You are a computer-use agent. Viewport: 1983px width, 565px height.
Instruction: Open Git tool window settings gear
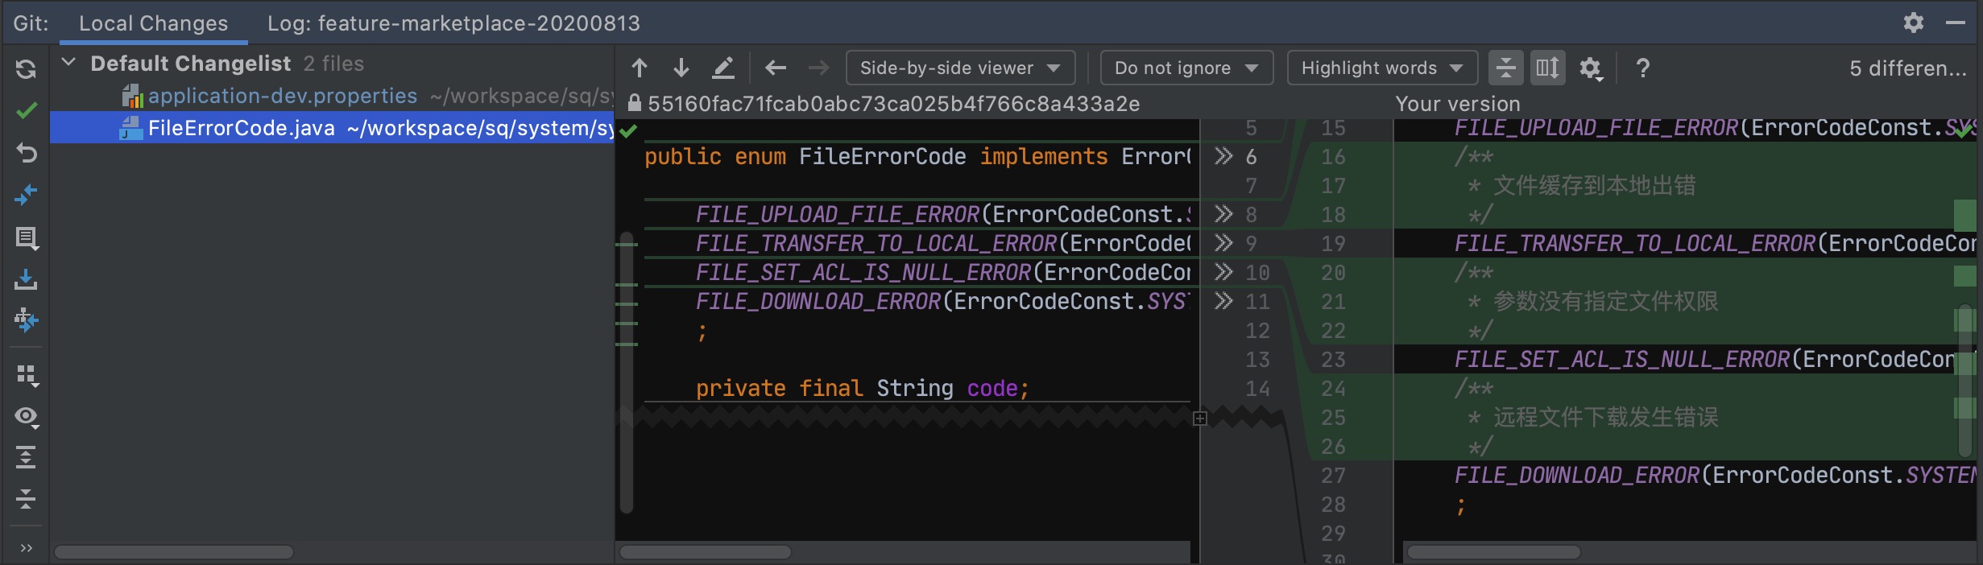[1914, 23]
